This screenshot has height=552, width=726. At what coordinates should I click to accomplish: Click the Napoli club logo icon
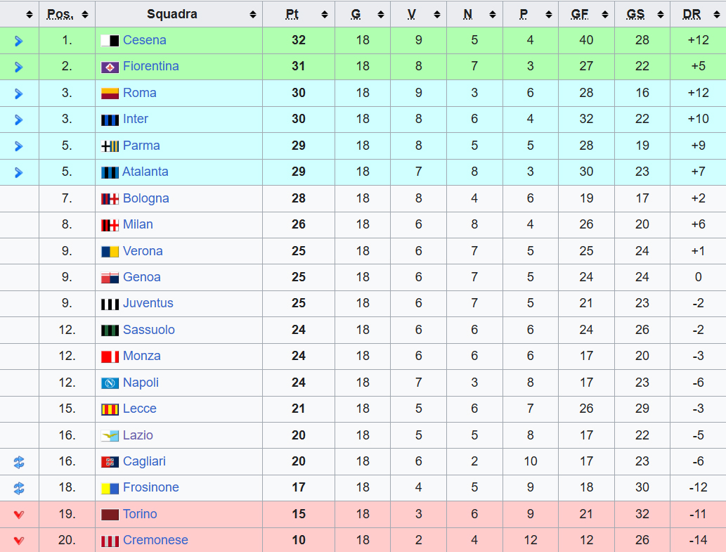tap(110, 383)
